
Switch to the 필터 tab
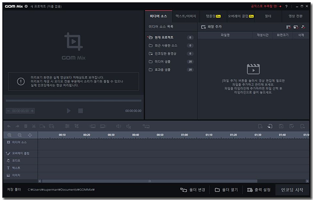tap(268, 16)
